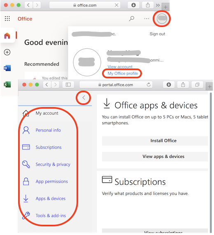
Task: Open a new tab in the portal window
Action: coord(209,87)
